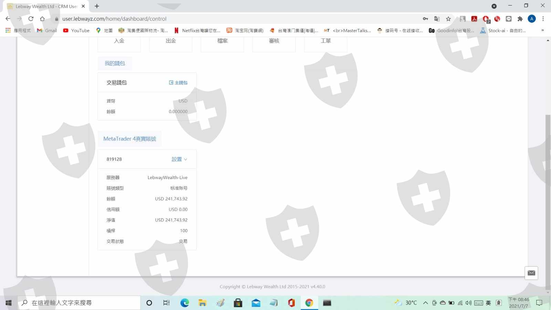Click the LebwayWealth-Live server value
Image resolution: width=551 pixels, height=310 pixels.
click(167, 178)
